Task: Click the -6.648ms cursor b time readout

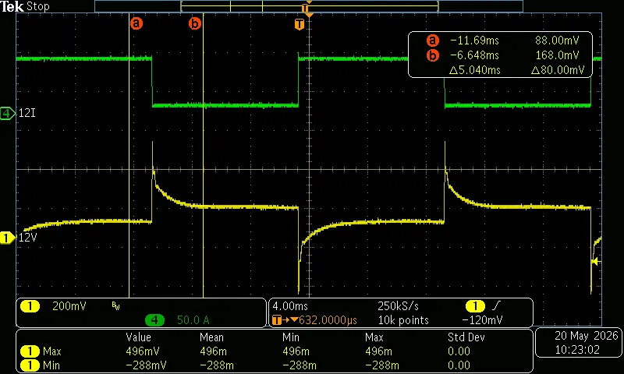Action: click(x=474, y=55)
